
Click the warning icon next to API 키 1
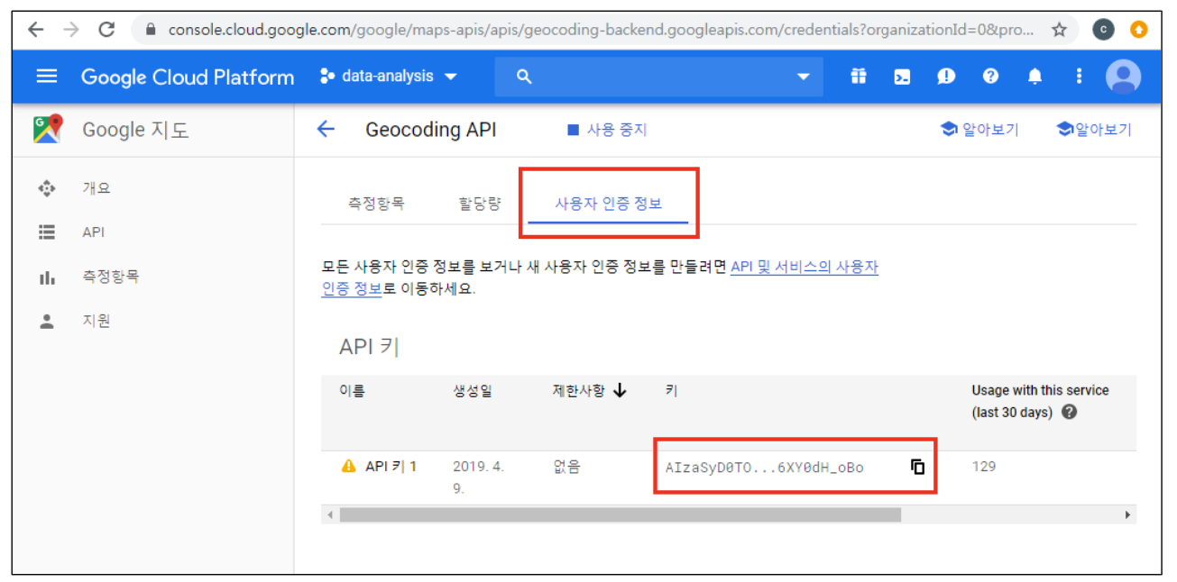click(x=349, y=467)
